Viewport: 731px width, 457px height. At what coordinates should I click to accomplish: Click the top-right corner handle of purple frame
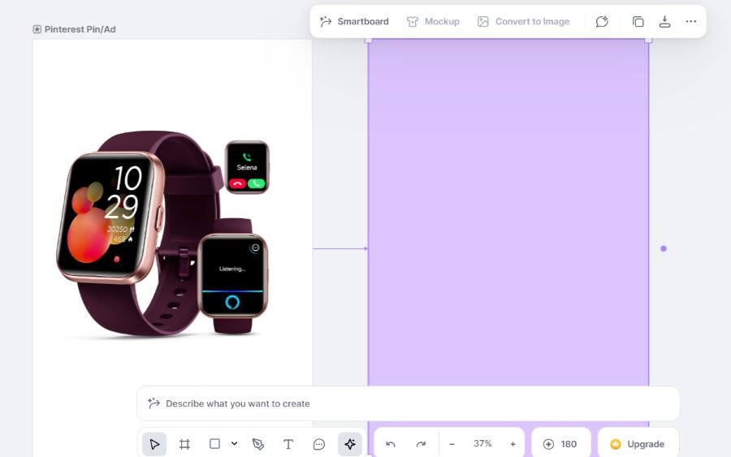pyautogui.click(x=648, y=40)
